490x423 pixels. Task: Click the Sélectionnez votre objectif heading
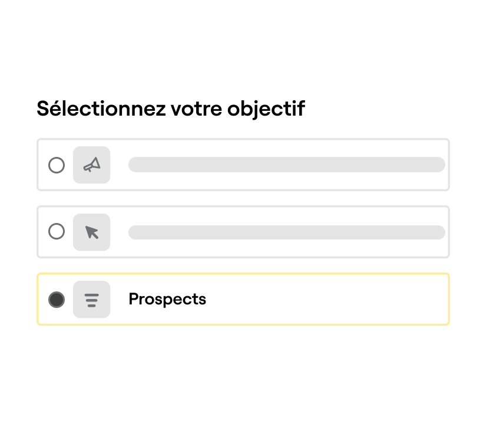tap(171, 108)
